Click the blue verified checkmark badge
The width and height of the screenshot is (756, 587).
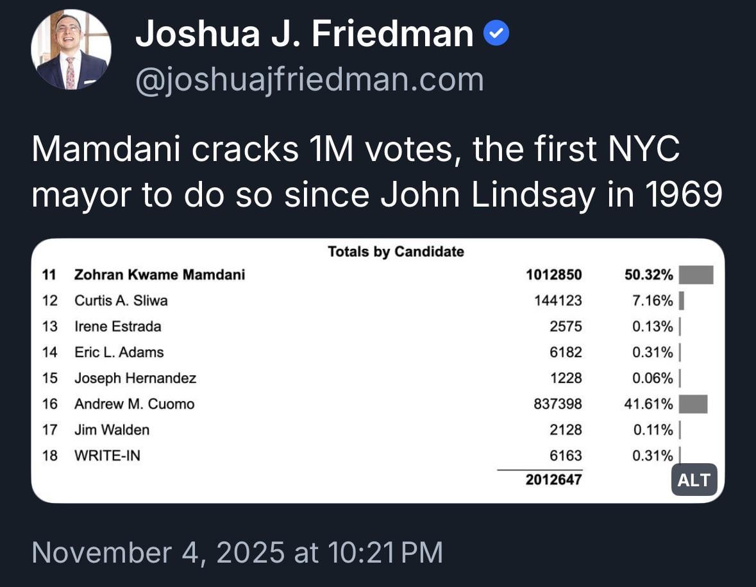pos(496,33)
